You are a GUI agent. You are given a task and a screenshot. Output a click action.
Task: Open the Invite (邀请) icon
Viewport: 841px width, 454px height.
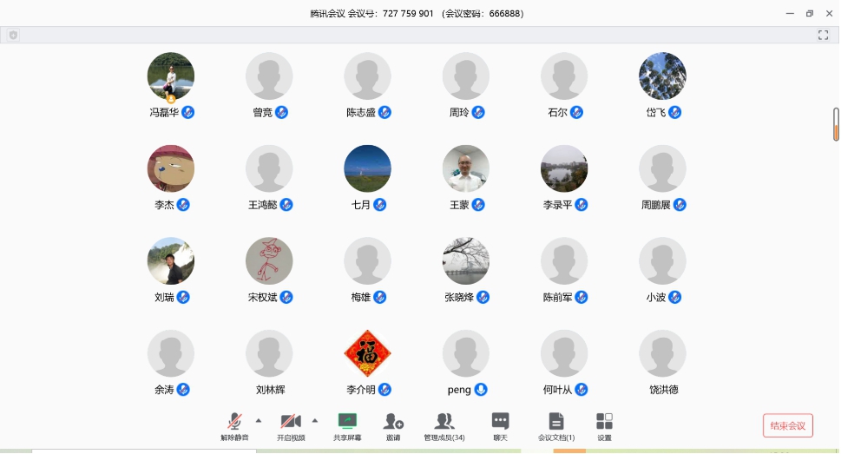pyautogui.click(x=393, y=422)
